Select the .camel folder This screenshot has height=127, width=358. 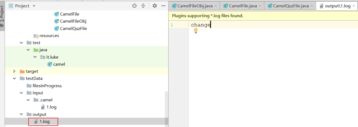pyautogui.click(x=46, y=100)
